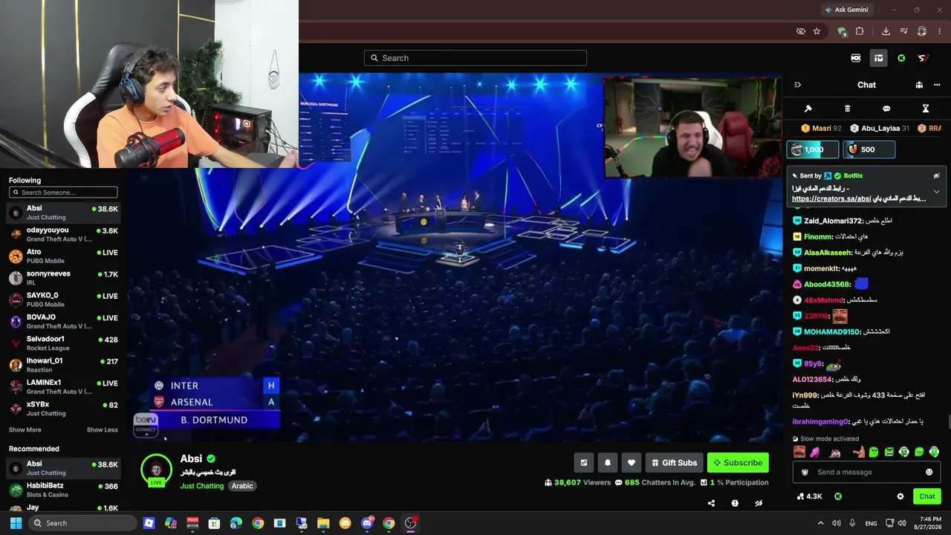Focus the Kick Search bar at top
951x535 pixels.
475,58
